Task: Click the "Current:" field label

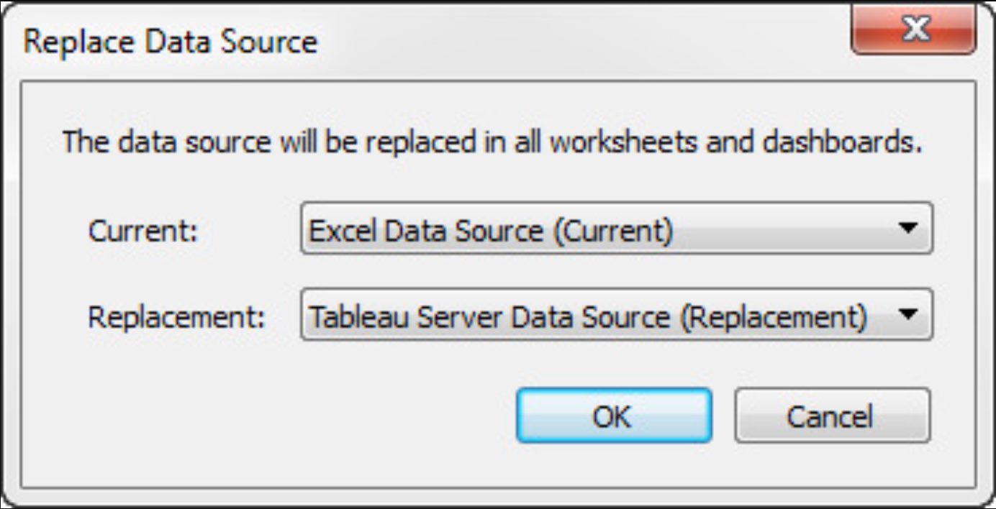Action: point(142,231)
